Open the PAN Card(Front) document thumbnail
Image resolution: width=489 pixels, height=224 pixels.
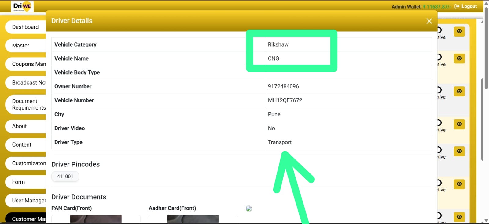(96, 219)
